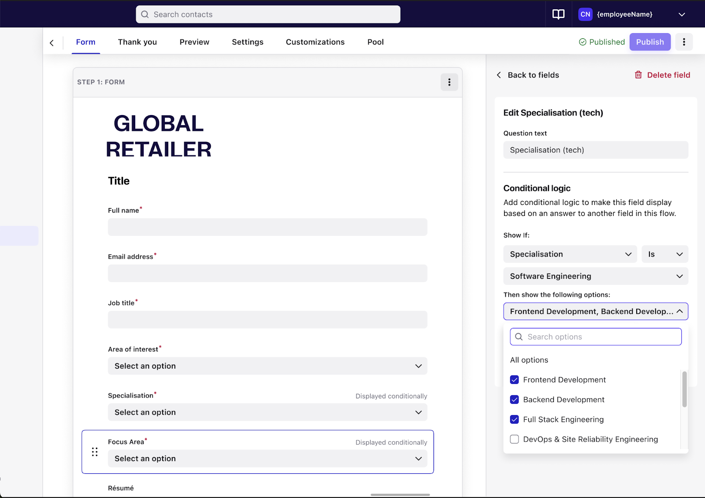Click the Published status text
Viewport: 705px width, 498px height.
607,42
